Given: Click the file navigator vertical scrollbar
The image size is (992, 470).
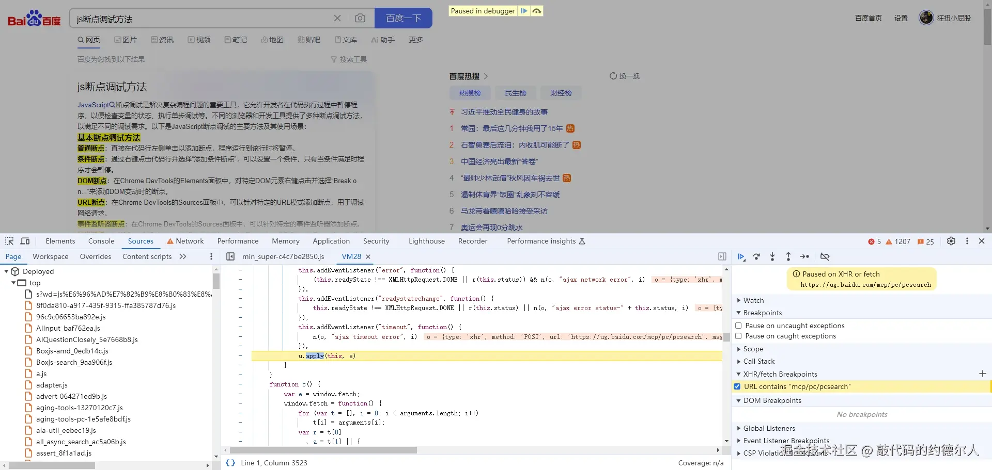Looking at the screenshot, I should [216, 281].
